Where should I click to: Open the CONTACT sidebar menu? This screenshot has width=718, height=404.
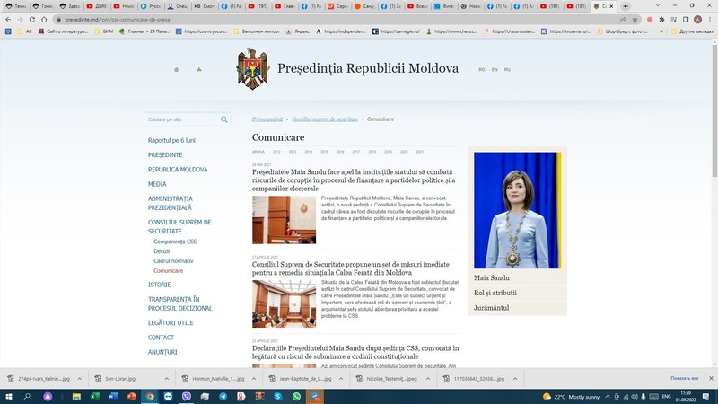pos(161,338)
